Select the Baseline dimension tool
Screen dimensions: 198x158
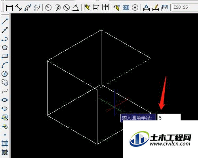[96, 8]
